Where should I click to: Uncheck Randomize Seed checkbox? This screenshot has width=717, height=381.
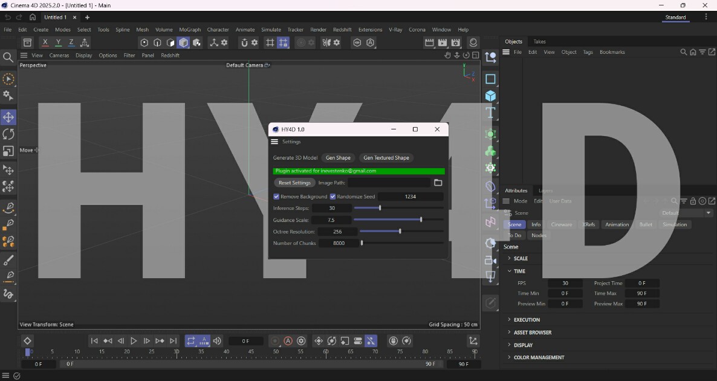(333, 197)
